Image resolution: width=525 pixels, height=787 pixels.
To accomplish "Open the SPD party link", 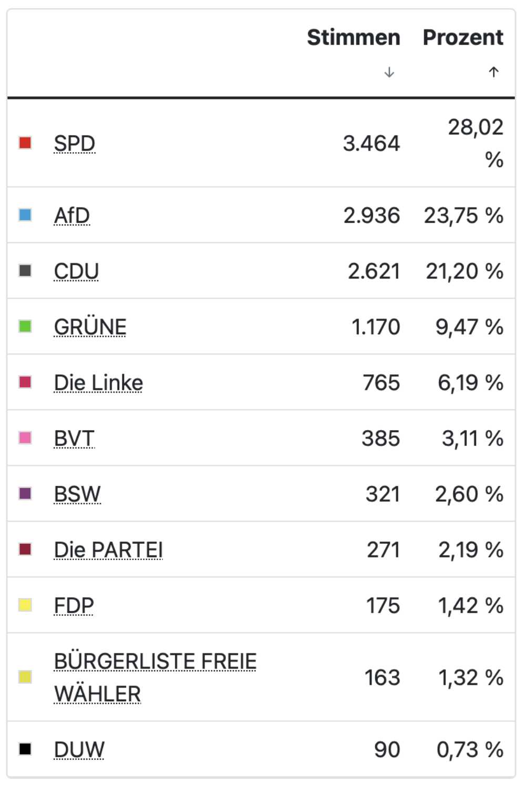I will tap(75, 143).
